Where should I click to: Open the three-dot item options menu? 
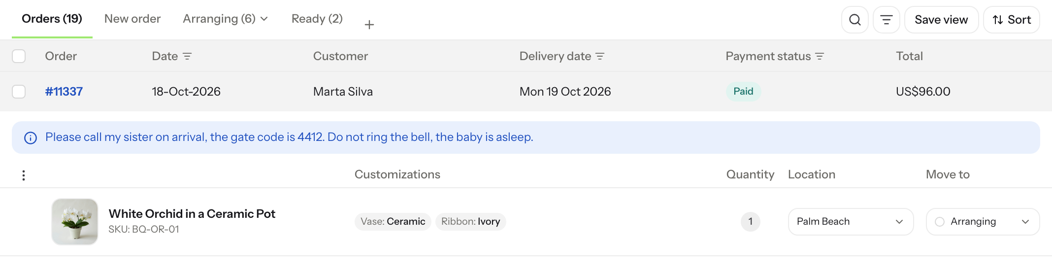(24, 175)
